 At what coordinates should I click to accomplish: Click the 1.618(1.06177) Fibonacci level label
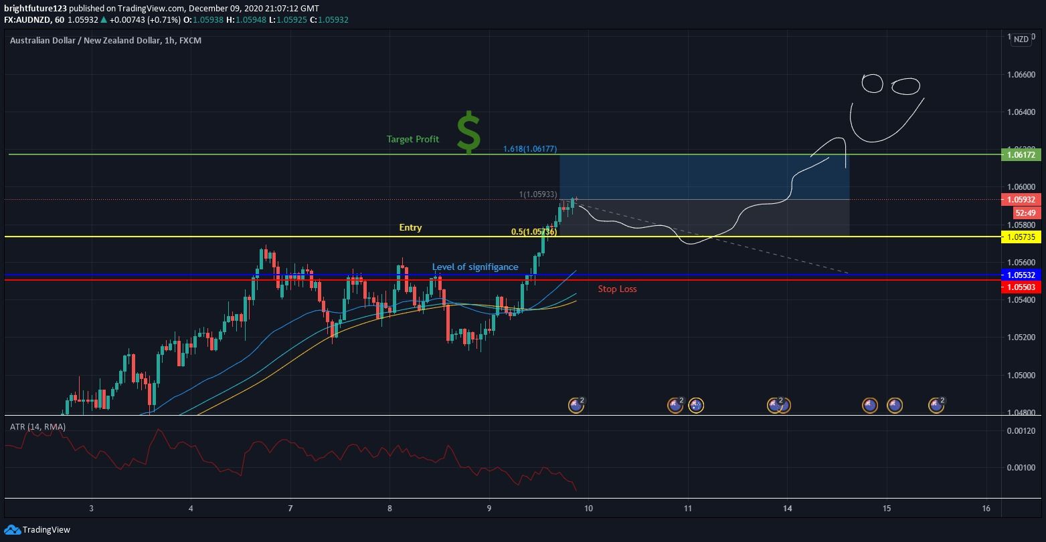(x=530, y=149)
